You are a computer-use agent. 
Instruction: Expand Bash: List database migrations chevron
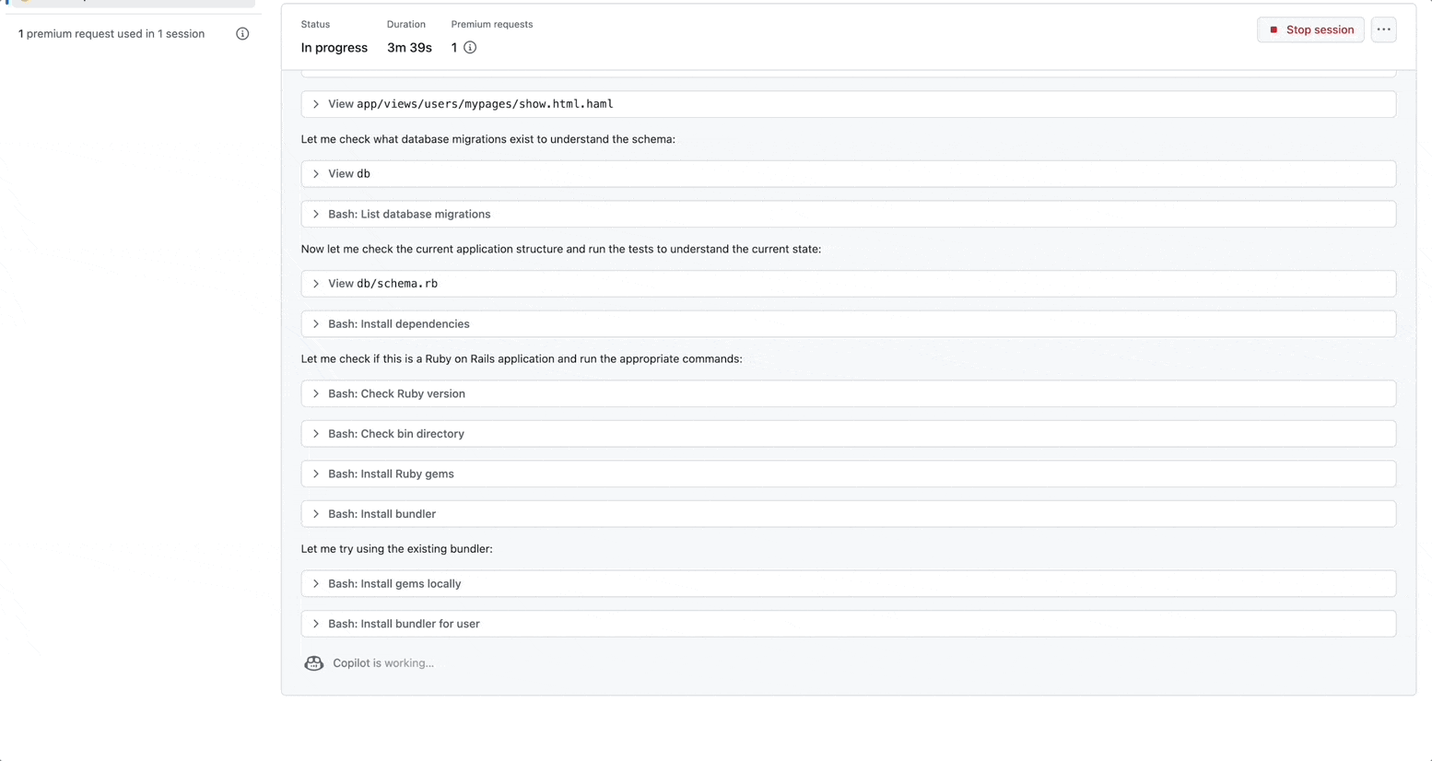tap(316, 215)
